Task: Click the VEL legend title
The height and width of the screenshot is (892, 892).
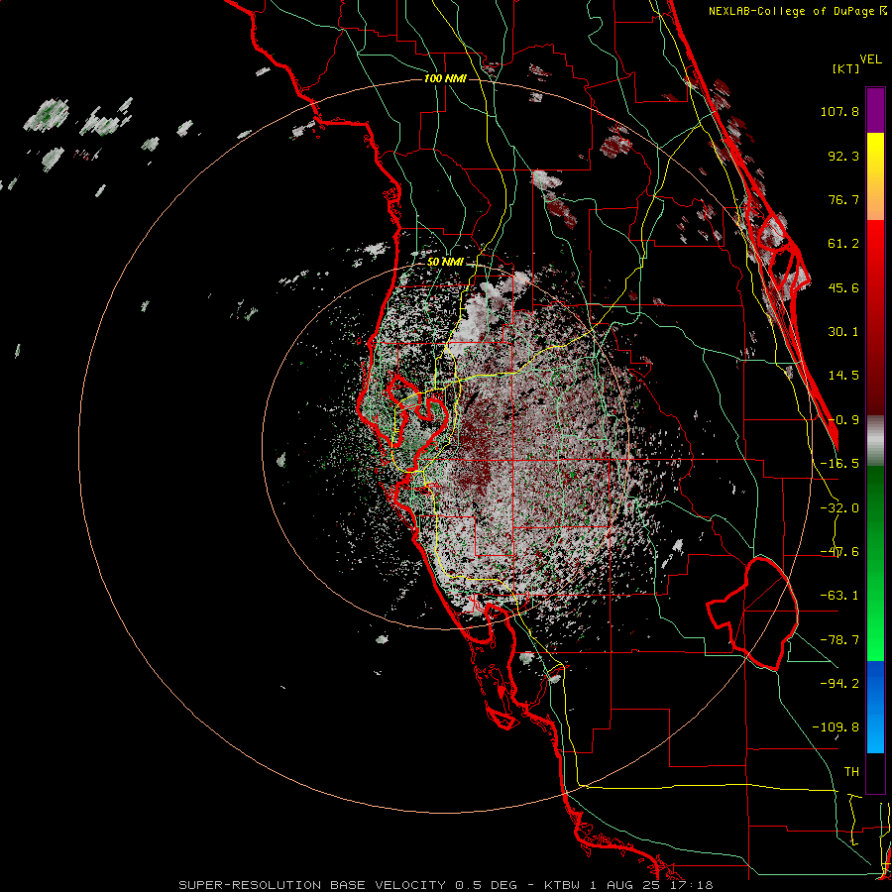Action: [x=870, y=59]
